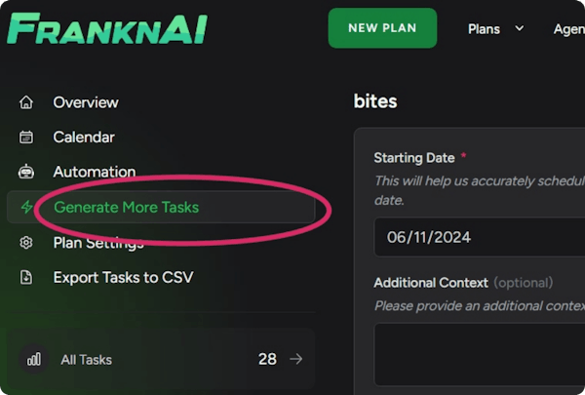Focus the Additional Context text area
The height and width of the screenshot is (395, 585).
(478, 353)
